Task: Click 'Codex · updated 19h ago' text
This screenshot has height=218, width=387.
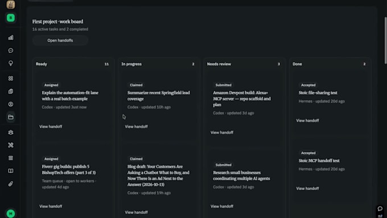Action: pyautogui.click(x=149, y=193)
